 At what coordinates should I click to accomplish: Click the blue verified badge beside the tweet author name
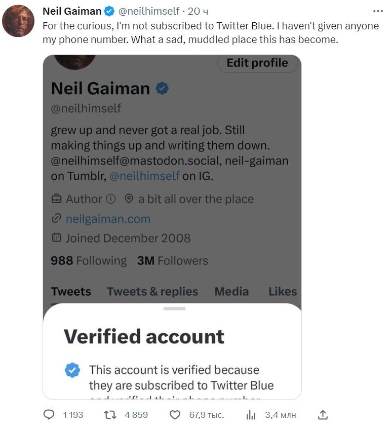coord(109,11)
